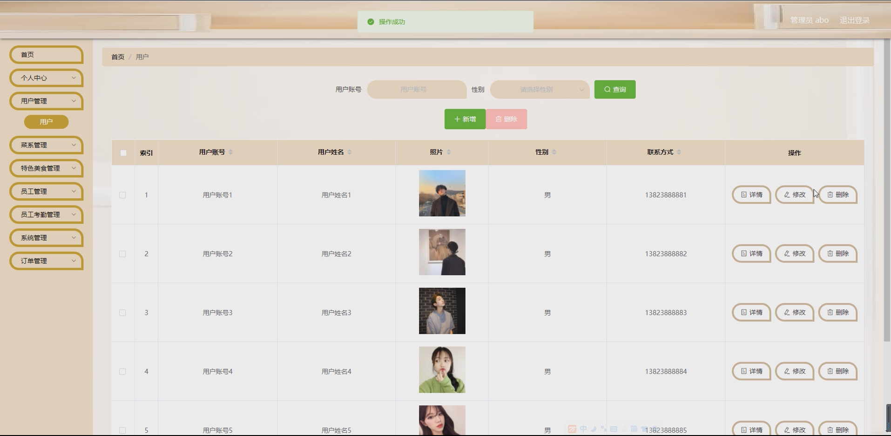Check the checkbox for row 4
The width and height of the screenshot is (891, 436).
coord(122,371)
